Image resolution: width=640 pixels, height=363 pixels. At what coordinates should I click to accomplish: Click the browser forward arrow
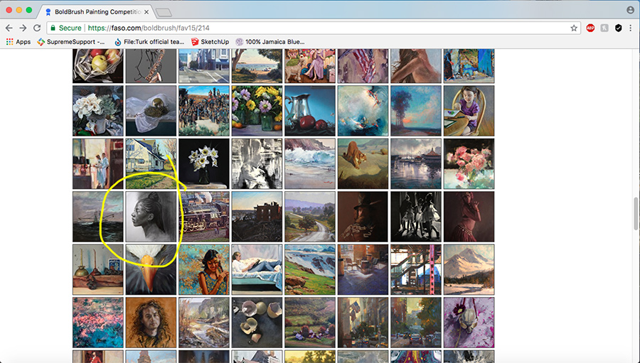(x=23, y=28)
